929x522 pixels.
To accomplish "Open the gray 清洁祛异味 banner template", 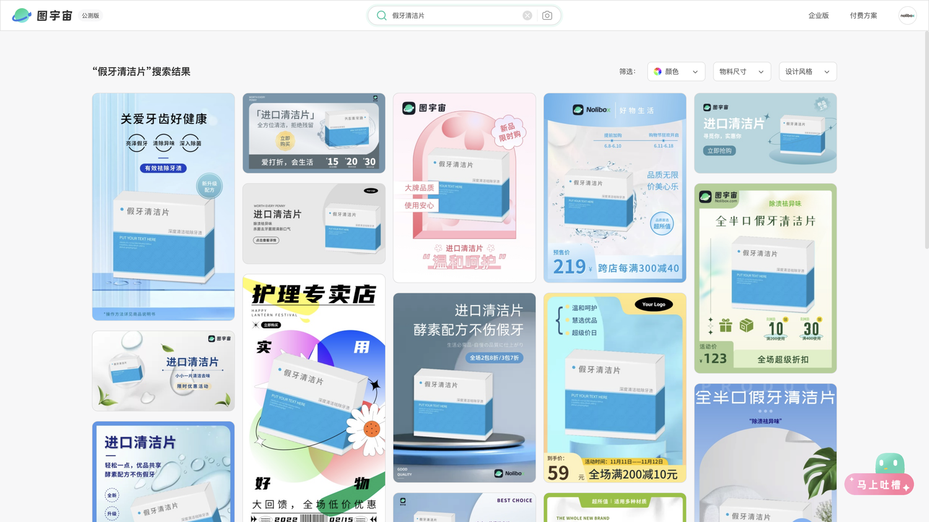I will (x=314, y=223).
